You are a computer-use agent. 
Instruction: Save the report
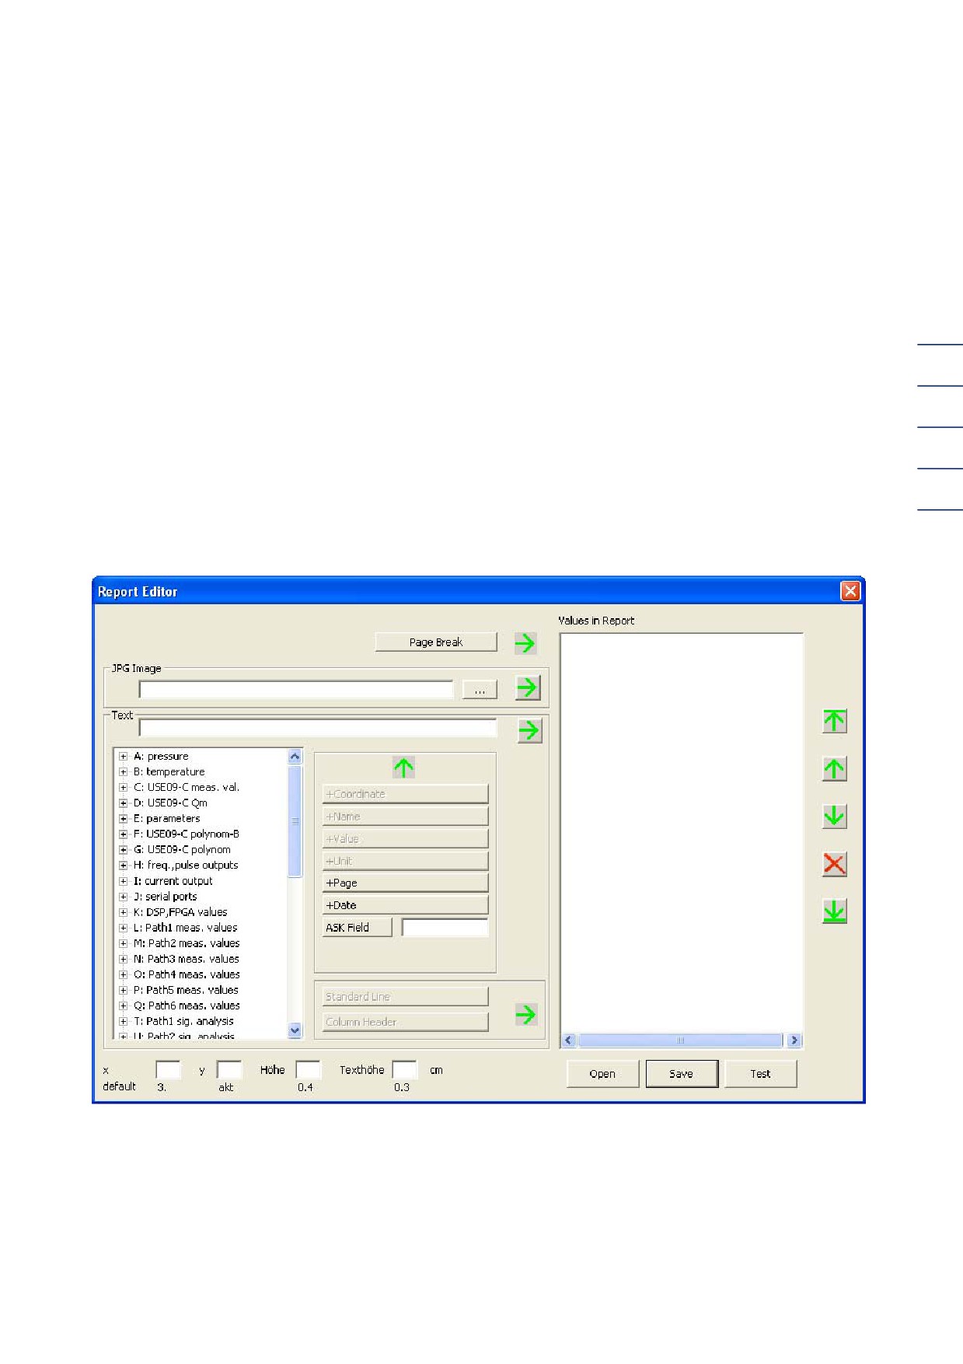(682, 1074)
